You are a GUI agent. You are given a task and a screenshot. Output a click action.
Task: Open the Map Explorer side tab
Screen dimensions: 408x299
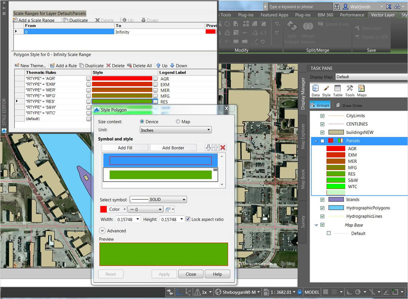coord(303,136)
